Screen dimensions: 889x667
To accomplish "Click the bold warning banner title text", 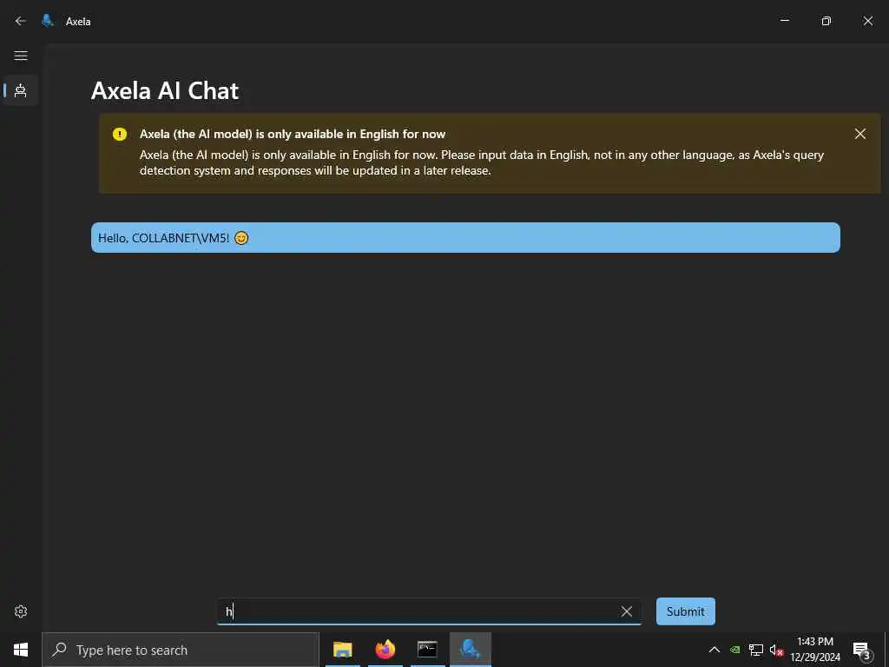I will pyautogui.click(x=293, y=134).
